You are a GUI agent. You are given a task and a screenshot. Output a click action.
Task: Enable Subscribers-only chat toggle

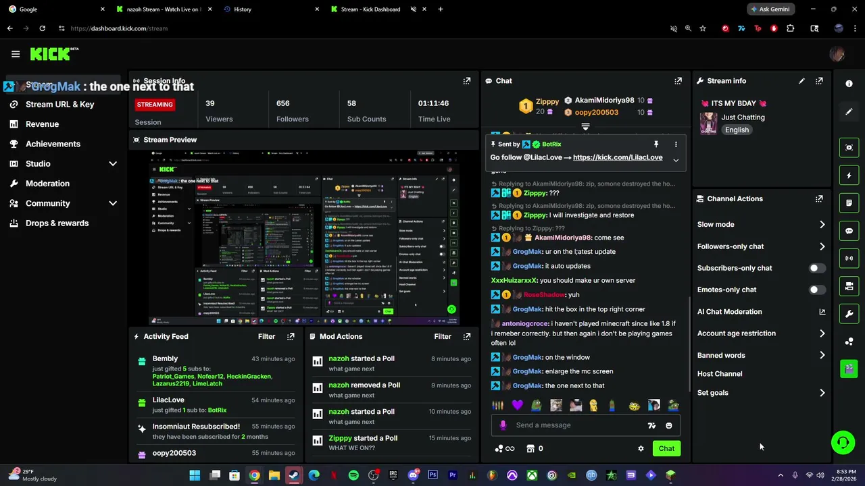point(817,268)
